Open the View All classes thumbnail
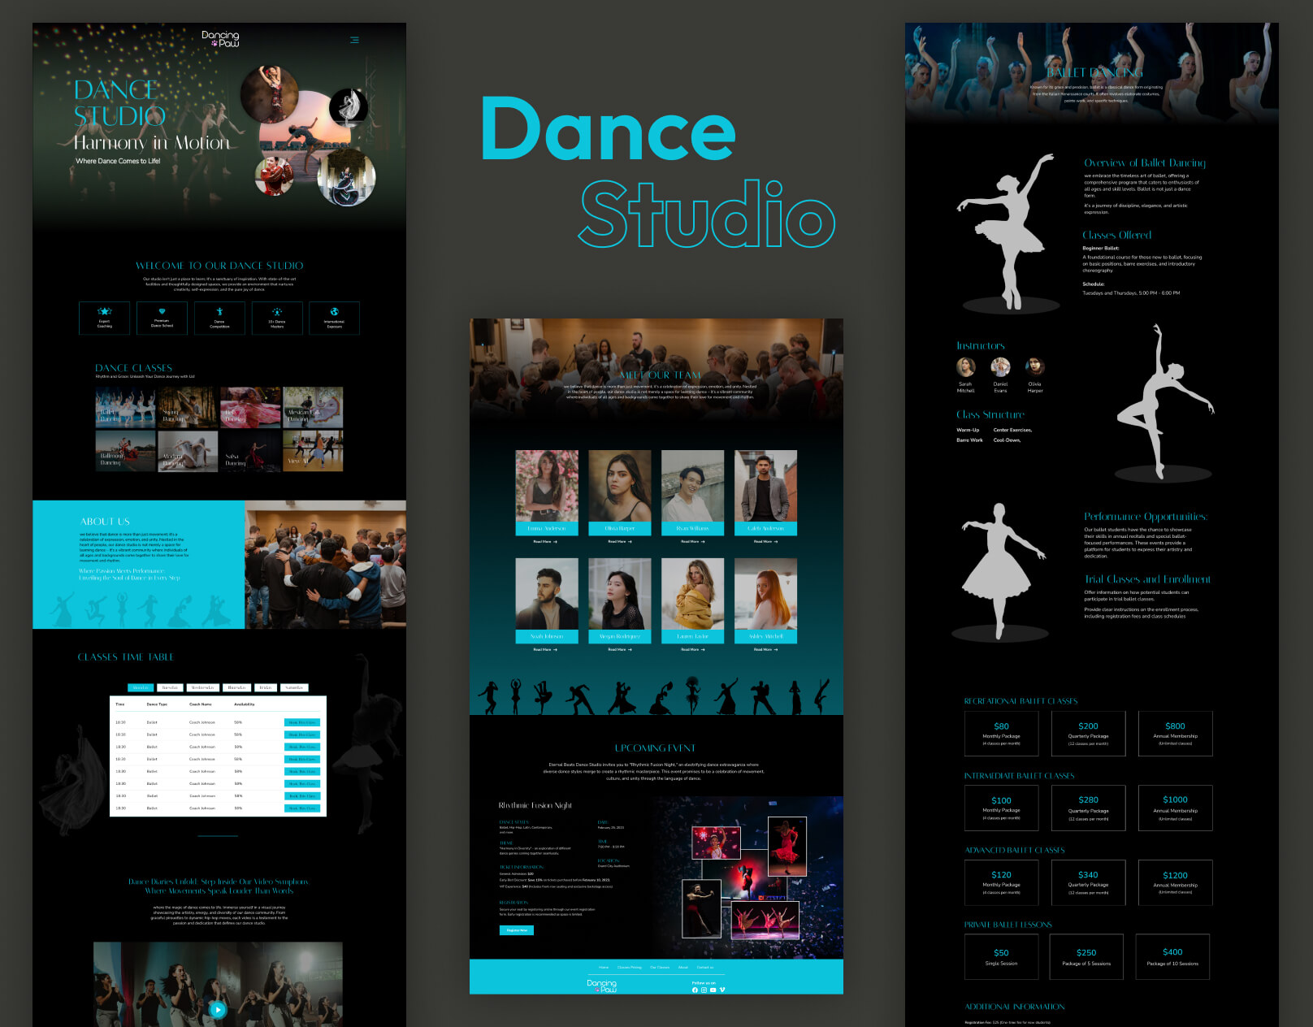 (313, 451)
